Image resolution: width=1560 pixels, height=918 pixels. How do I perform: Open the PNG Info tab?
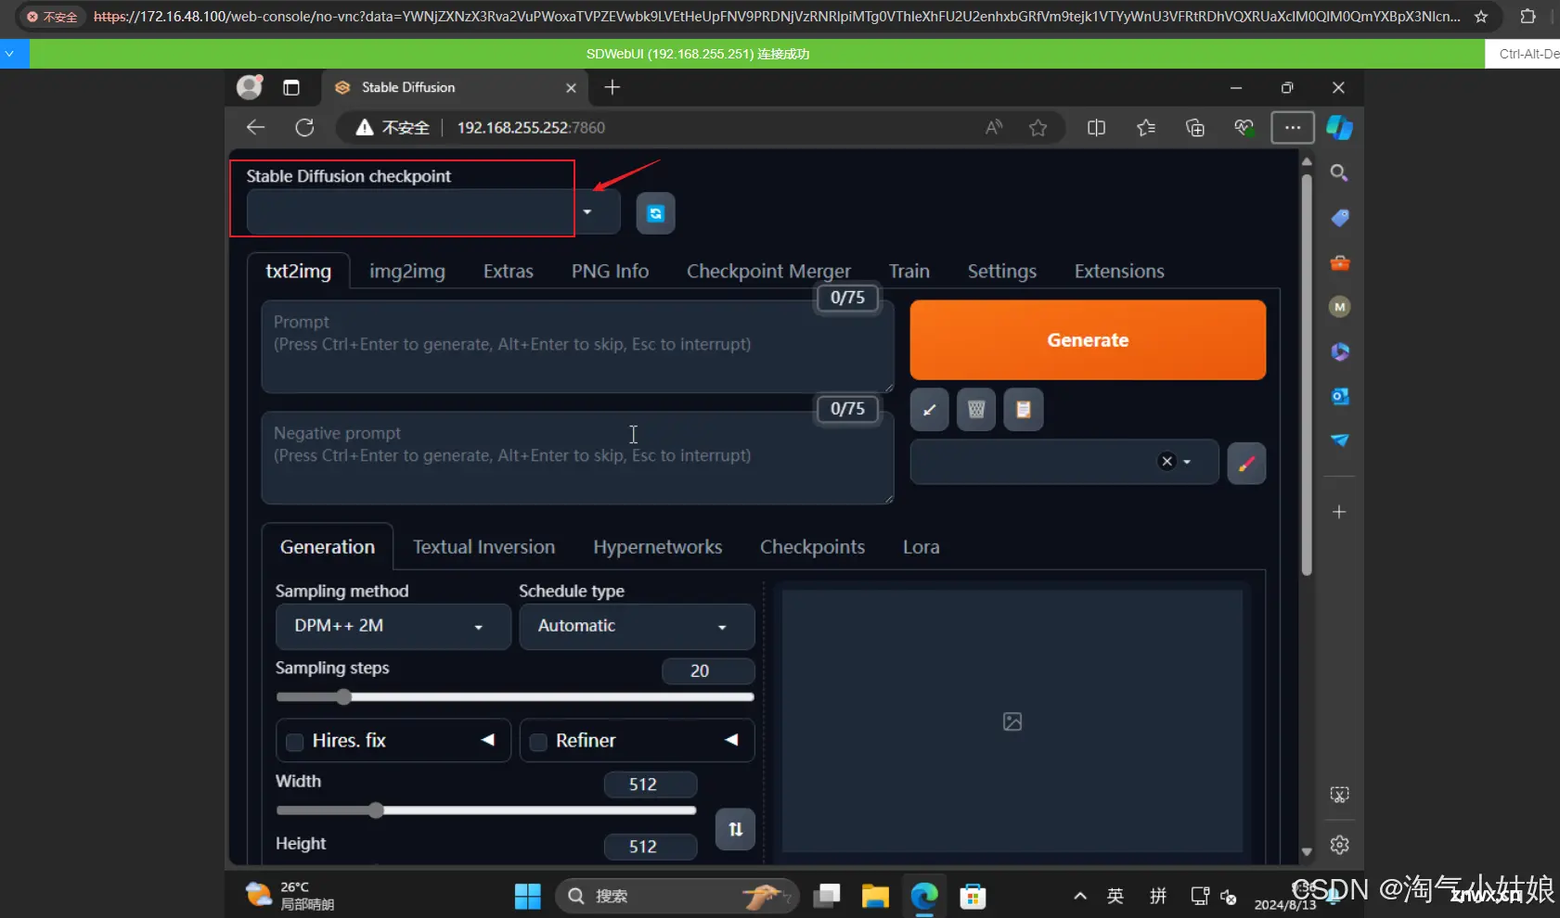(610, 272)
